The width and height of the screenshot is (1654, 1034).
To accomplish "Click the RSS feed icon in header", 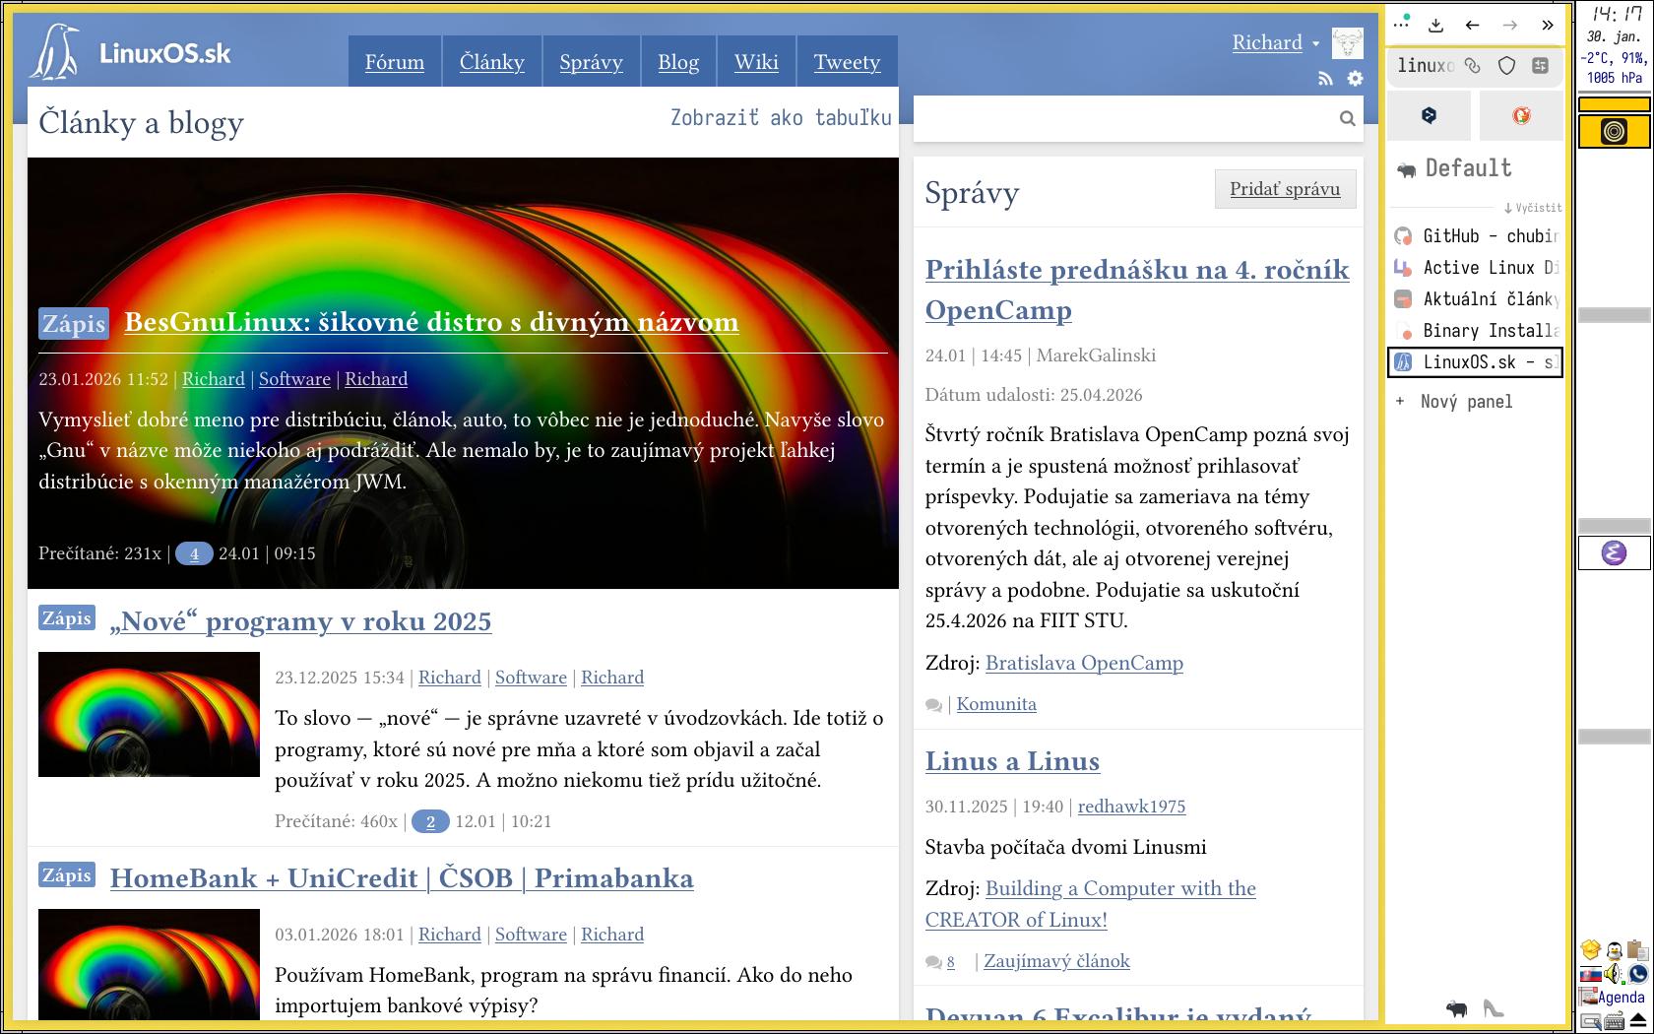I will tap(1325, 79).
